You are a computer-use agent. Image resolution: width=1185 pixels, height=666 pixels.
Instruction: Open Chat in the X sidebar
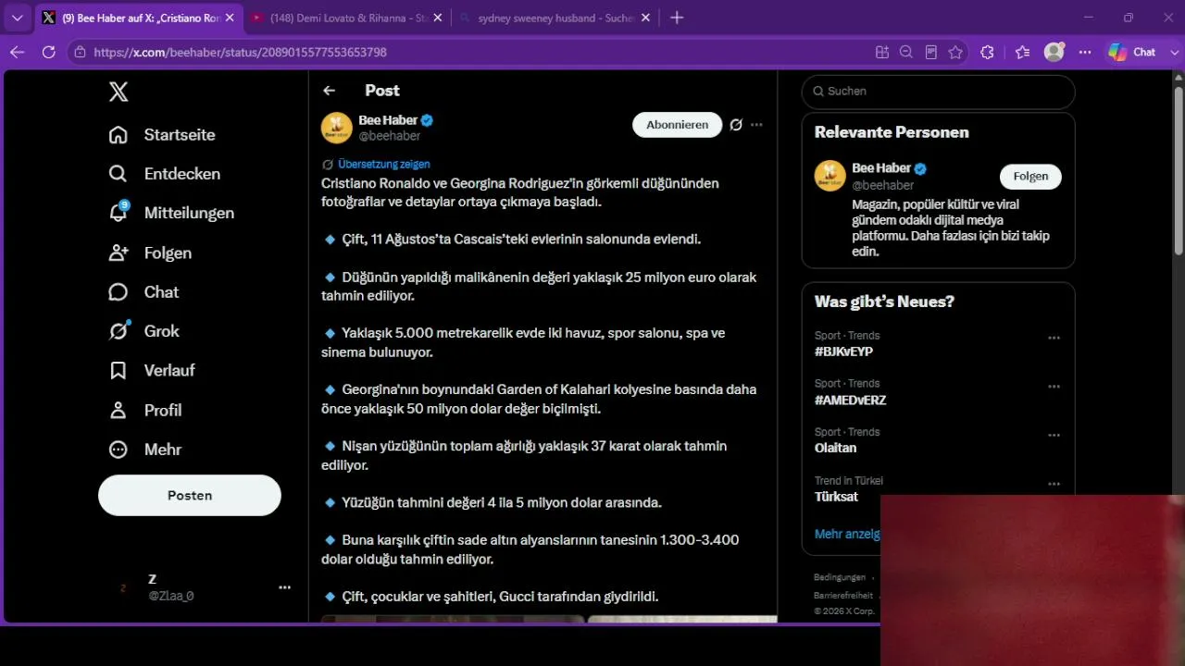point(143,292)
